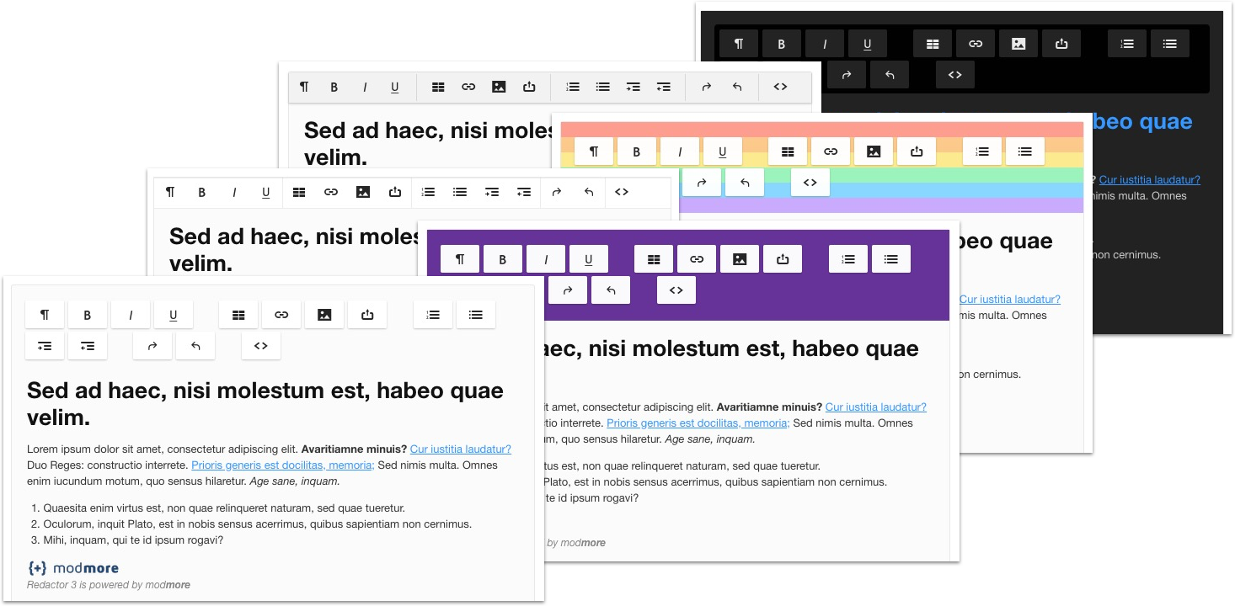Expand paragraph format menu in the rainbow toolbar
Viewport: 1235px width, 606px height.
click(x=594, y=151)
